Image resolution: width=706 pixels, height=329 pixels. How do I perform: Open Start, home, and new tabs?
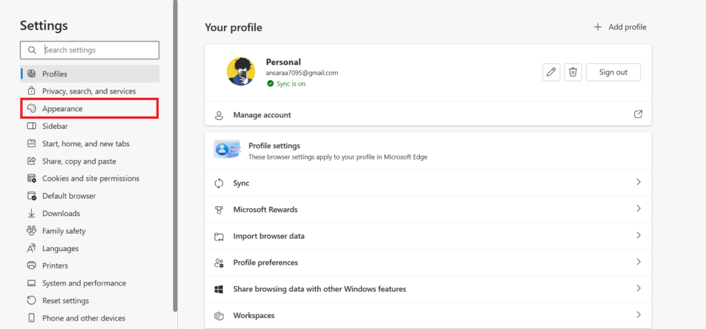[90, 143]
